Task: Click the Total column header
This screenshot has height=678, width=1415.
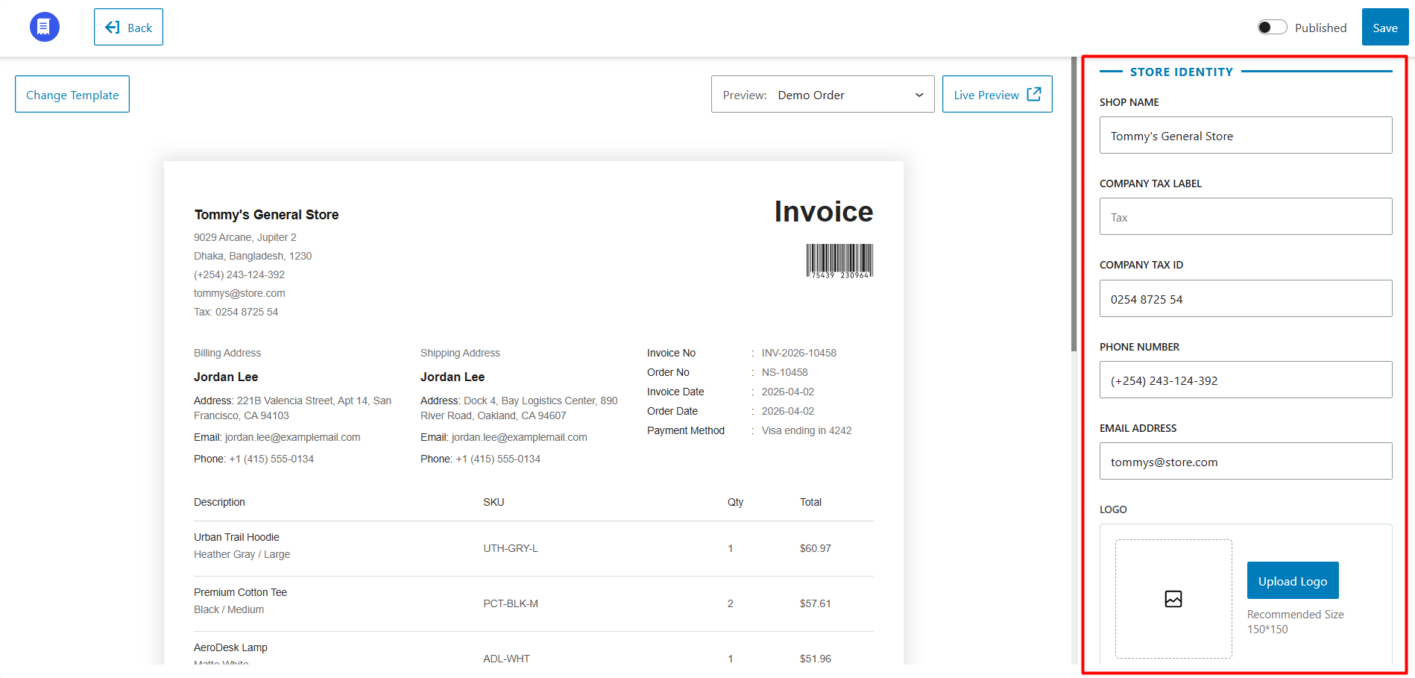Action: (810, 502)
